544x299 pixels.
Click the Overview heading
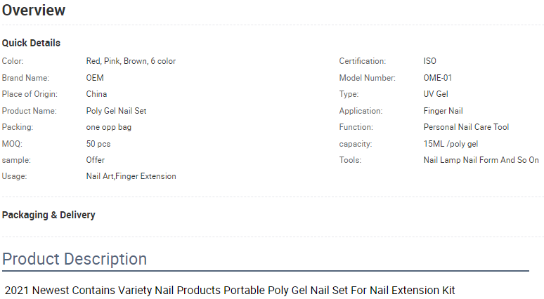34,10
